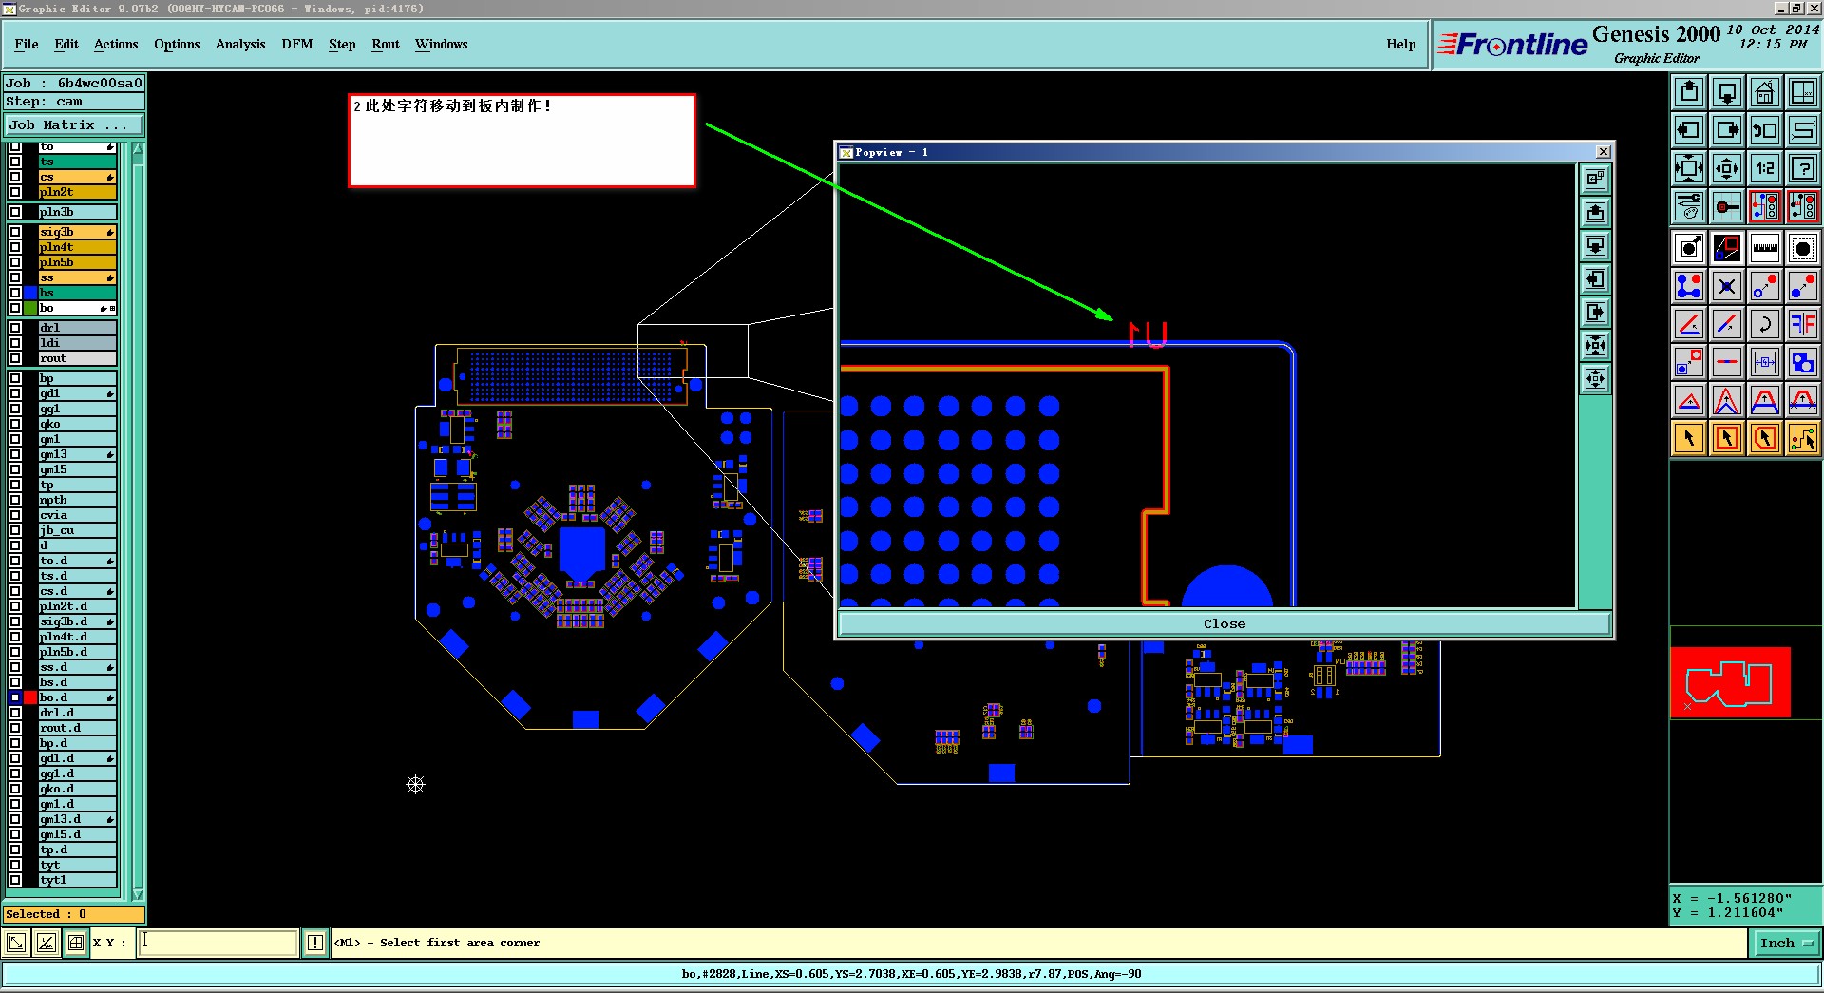The height and width of the screenshot is (993, 1824).
Task: Click the zoom in contract-arrows icon
Action: pos(1727,168)
